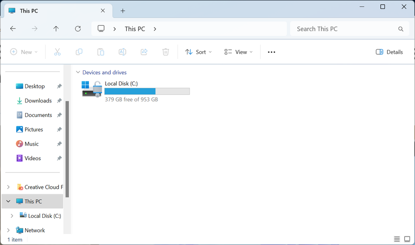Viewport: 415px width, 245px height.
Task: Open the New dropdown menu
Action: pos(24,52)
